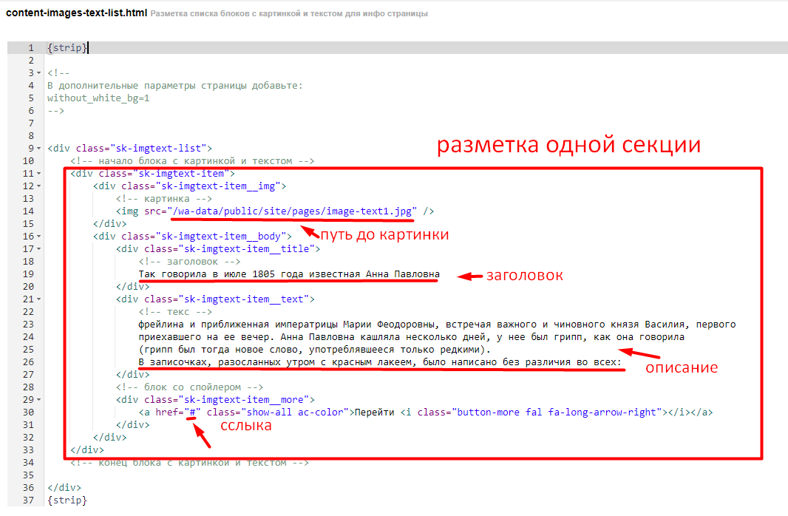This screenshot has width=788, height=516.
Task: Collapse the comment fold arrow on line 3
Action: pyautogui.click(x=38, y=73)
